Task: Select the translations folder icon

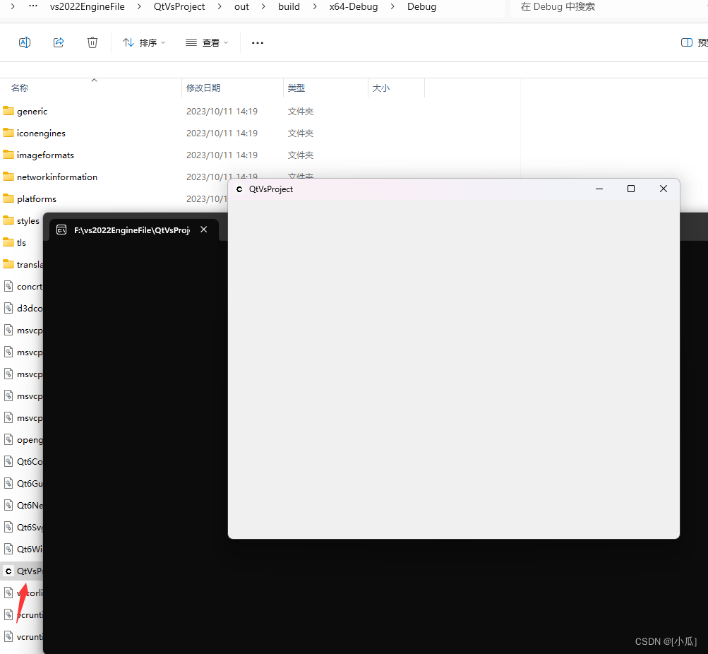Action: (8, 263)
